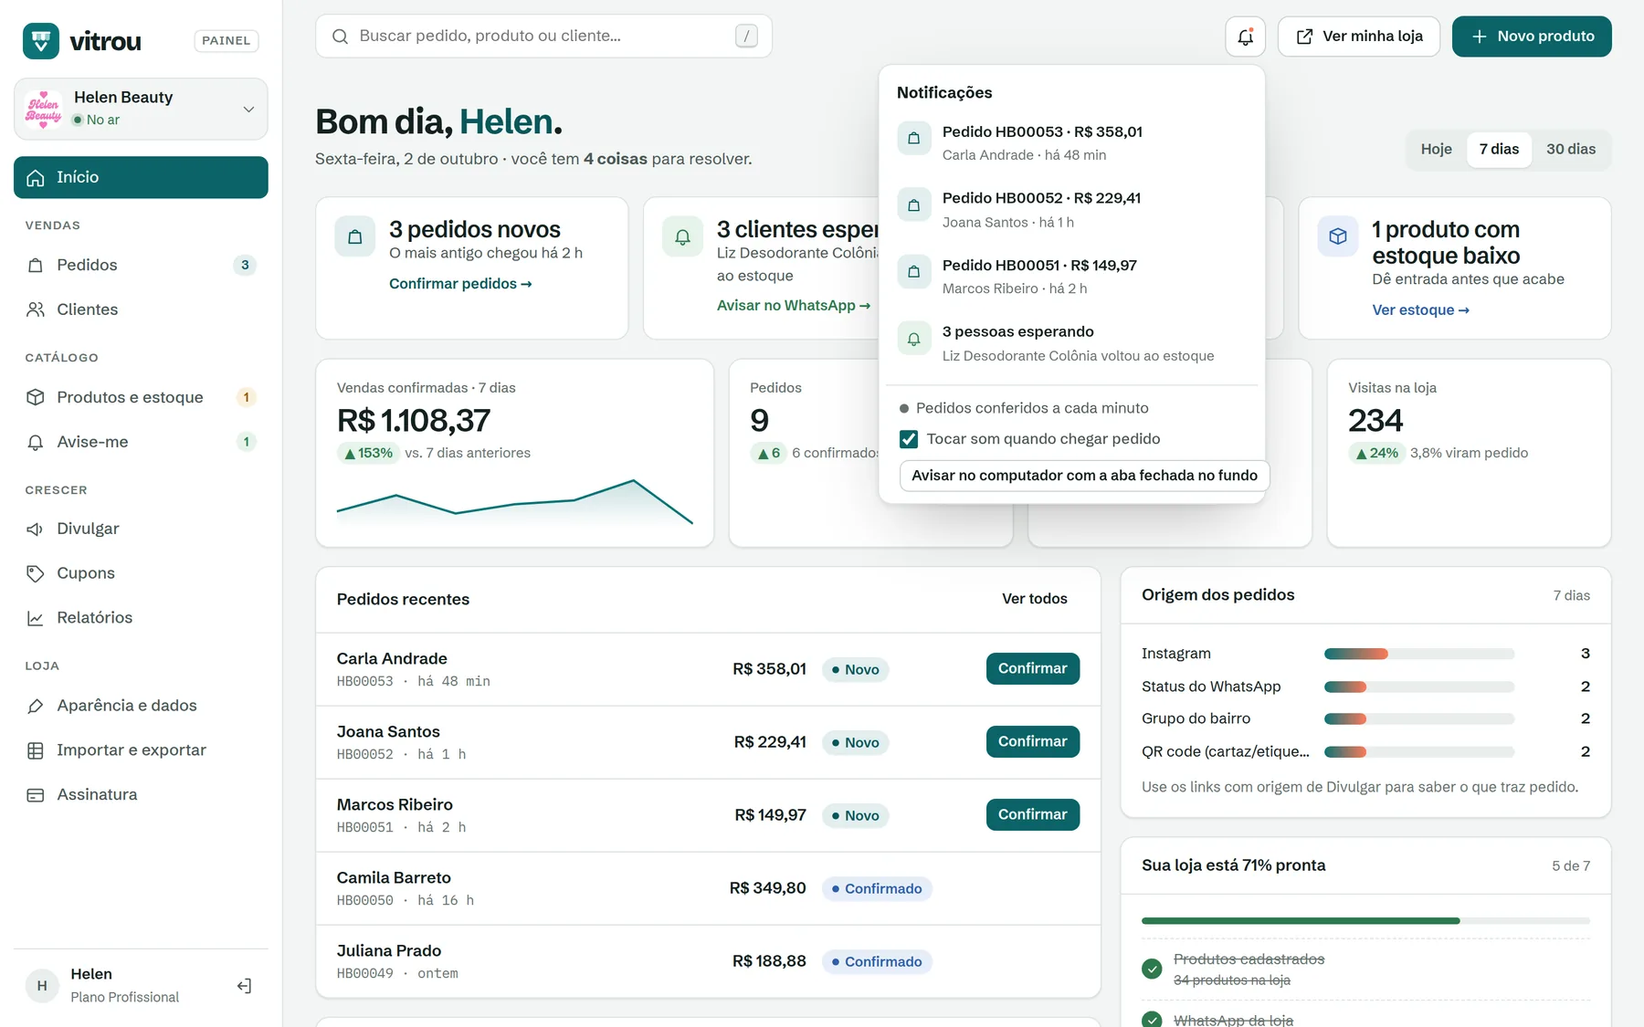Open Pedido HB00052 notification from Joana Santos
The image size is (1644, 1027).
(1071, 210)
